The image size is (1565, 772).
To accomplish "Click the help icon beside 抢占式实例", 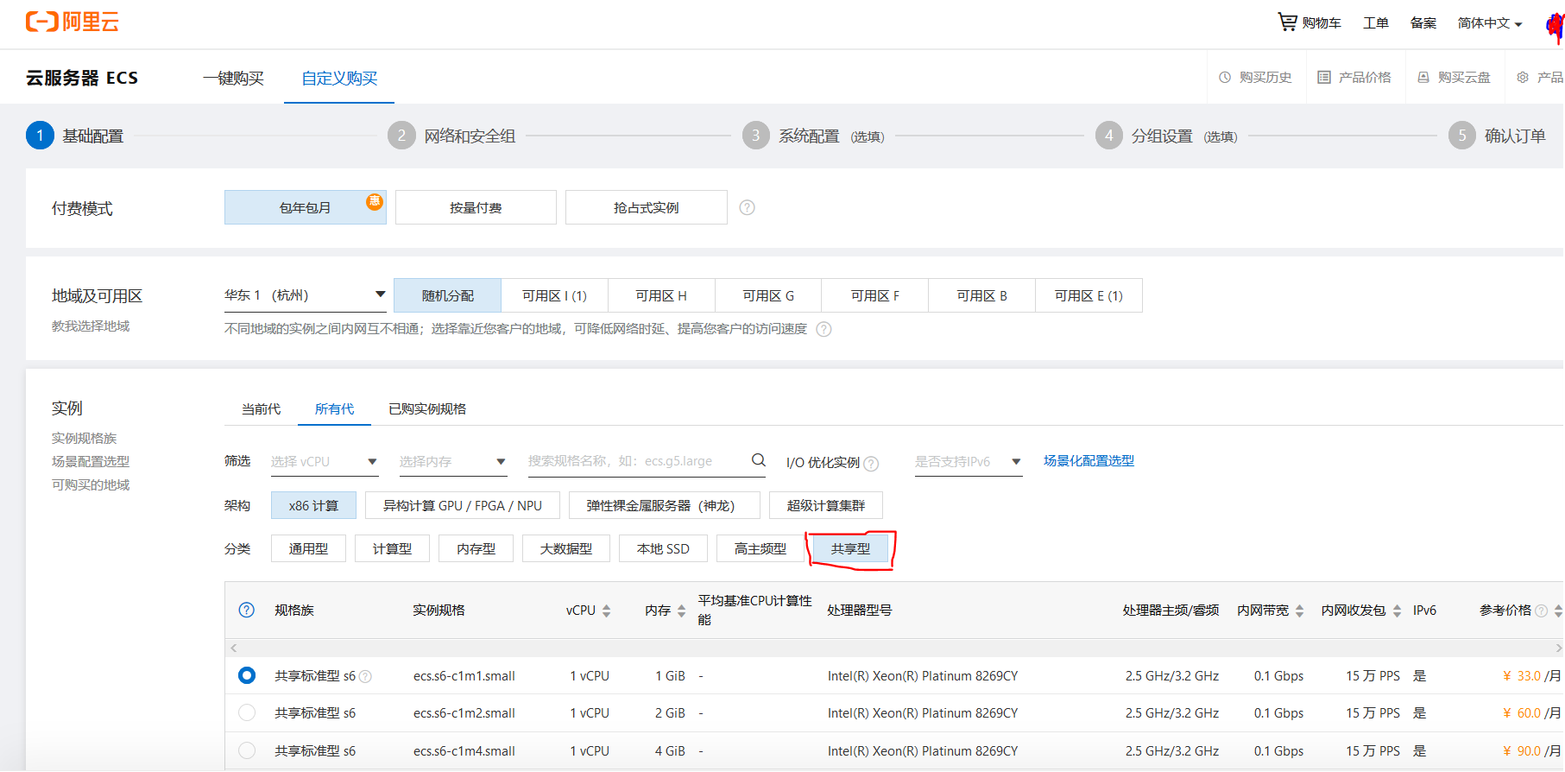I will click(x=748, y=207).
